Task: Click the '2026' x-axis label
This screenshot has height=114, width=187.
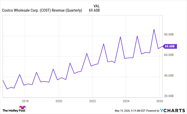Action: click(x=159, y=101)
